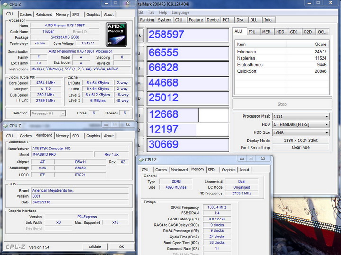Screen dimensions: 341x255
Task: Click the BIOS date 04/02/2010
Action: tap(80, 202)
